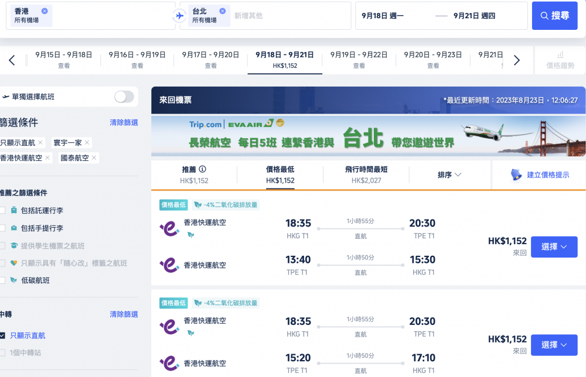586x377 pixels.
Task: Remove 香港 origin with its x icon
Action: point(45,11)
